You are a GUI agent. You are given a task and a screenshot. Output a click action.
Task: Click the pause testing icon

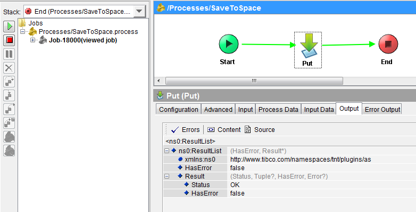[x=9, y=54]
